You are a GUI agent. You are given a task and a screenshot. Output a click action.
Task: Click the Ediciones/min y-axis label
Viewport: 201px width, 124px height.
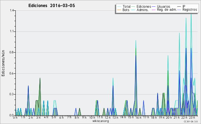click(x=3, y=63)
